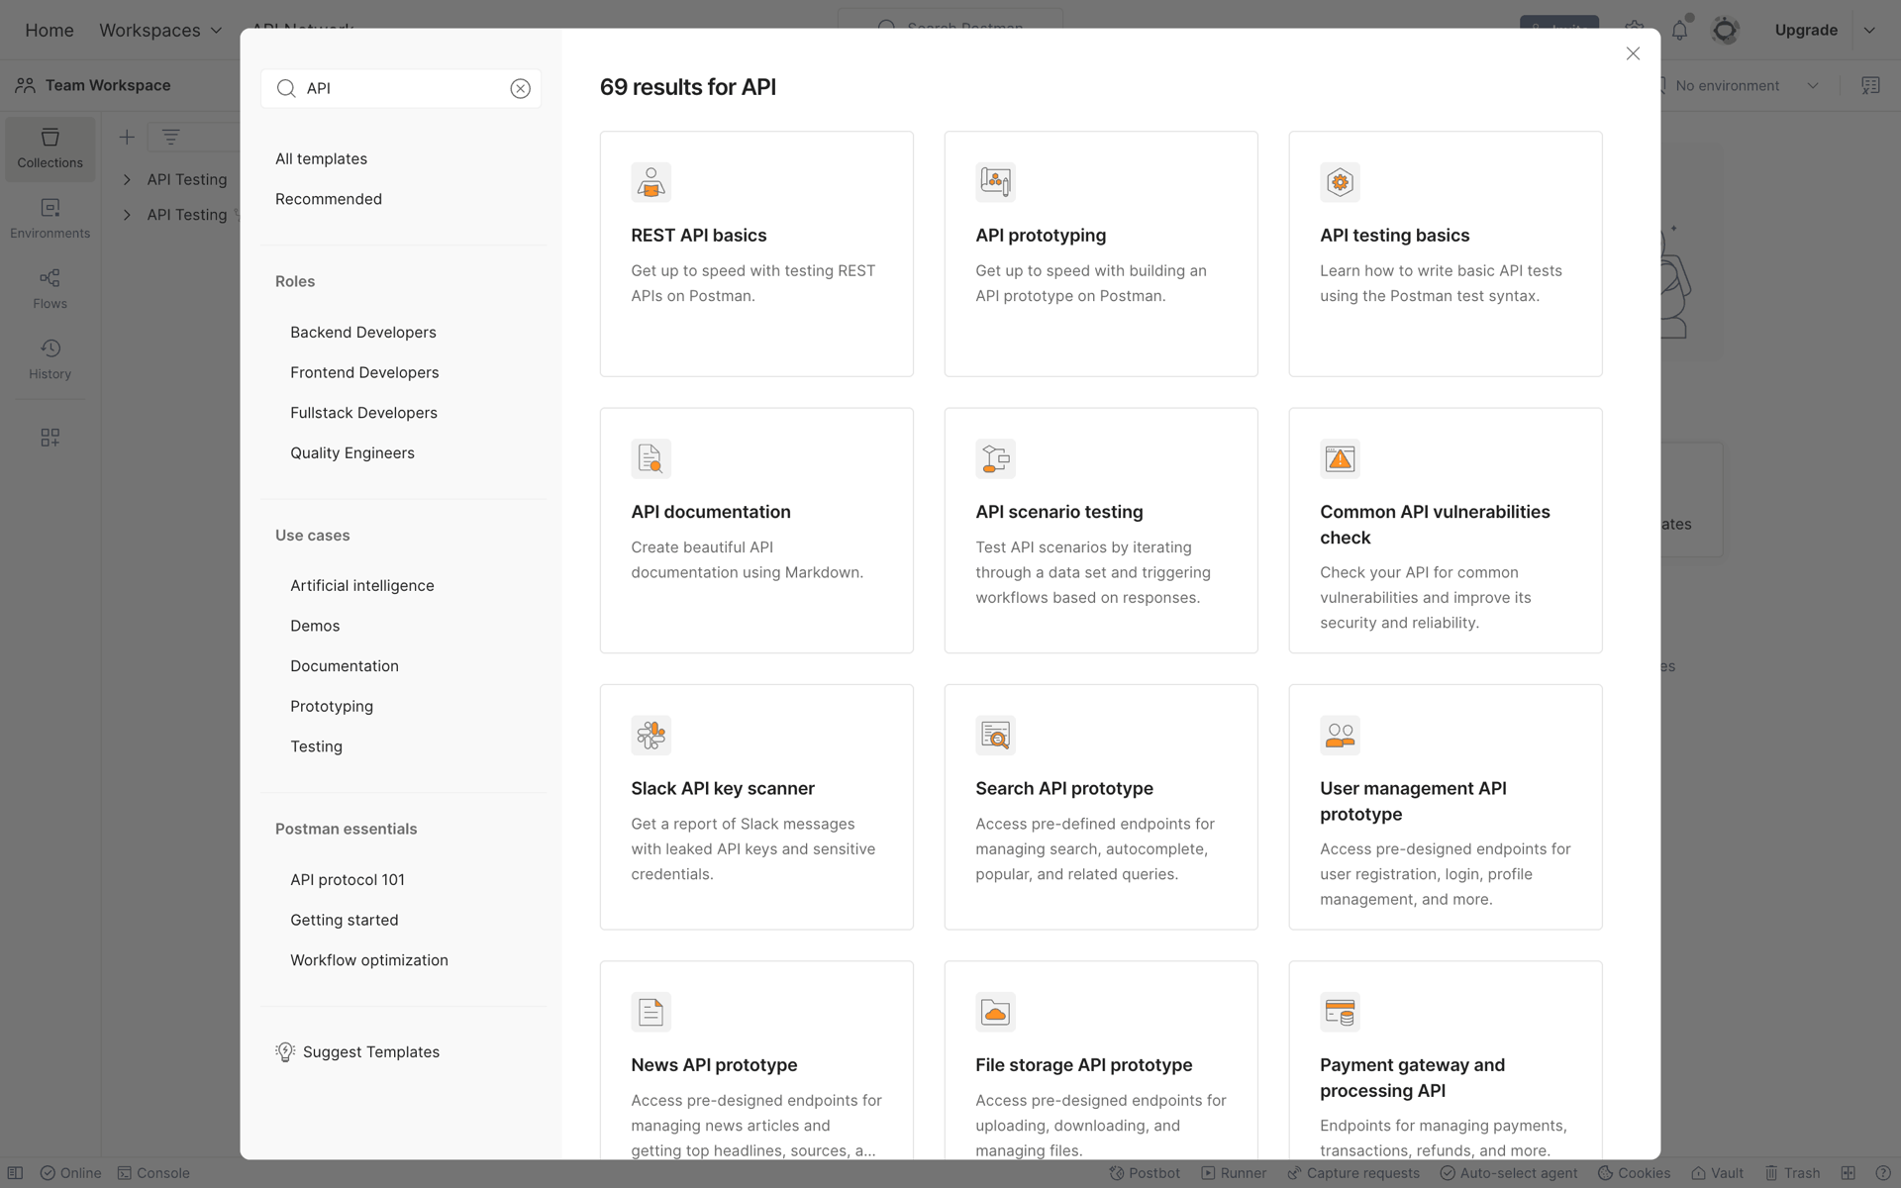Toggle the sidebar from the status bar icon
This screenshot has width=1901, height=1188.
click(x=15, y=1173)
